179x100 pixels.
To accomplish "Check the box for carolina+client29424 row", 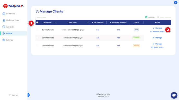I will 37,30.
